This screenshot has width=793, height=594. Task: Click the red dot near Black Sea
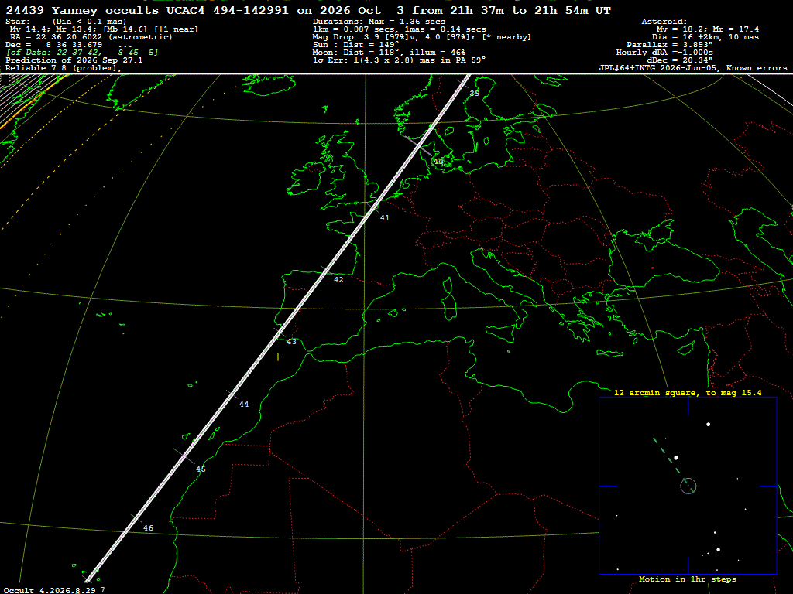point(652,268)
